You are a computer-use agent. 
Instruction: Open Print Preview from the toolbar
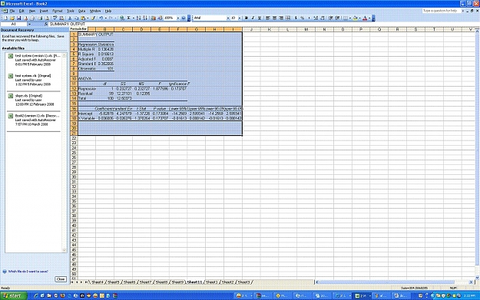pyautogui.click(x=47, y=18)
